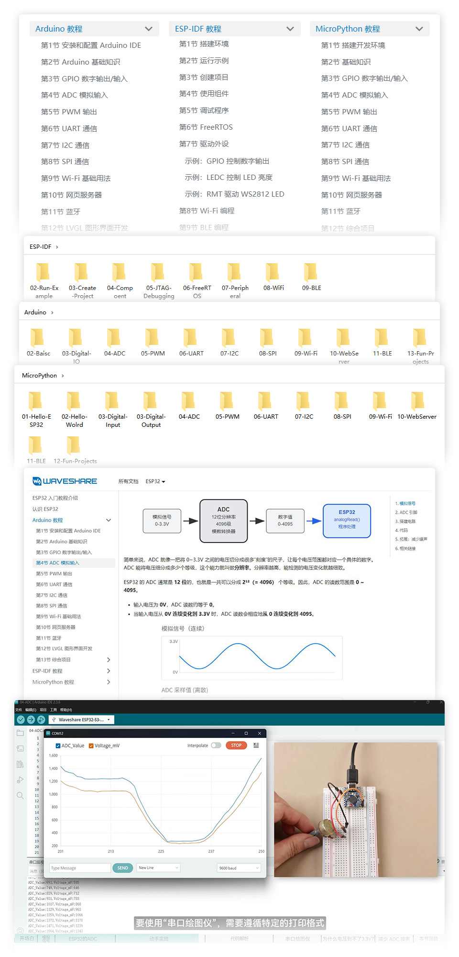Jump to the 代码解析 video chapter marker
The width and height of the screenshot is (459, 957).
pos(240,938)
